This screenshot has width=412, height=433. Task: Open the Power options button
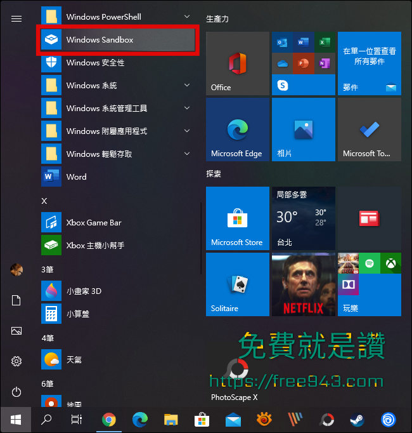click(16, 392)
